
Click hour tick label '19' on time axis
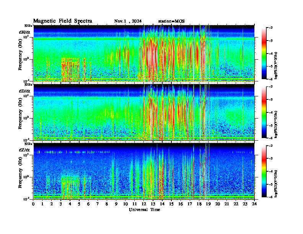(x=208, y=204)
